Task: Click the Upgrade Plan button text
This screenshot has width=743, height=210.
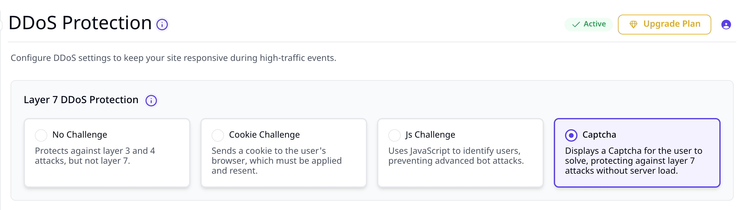Action: click(672, 24)
